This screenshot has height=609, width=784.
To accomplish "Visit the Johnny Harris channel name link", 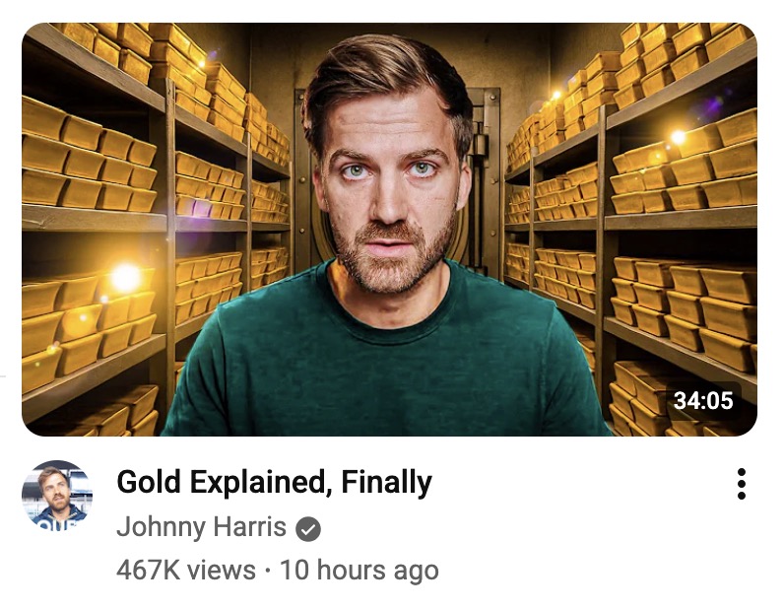I will 201,527.
